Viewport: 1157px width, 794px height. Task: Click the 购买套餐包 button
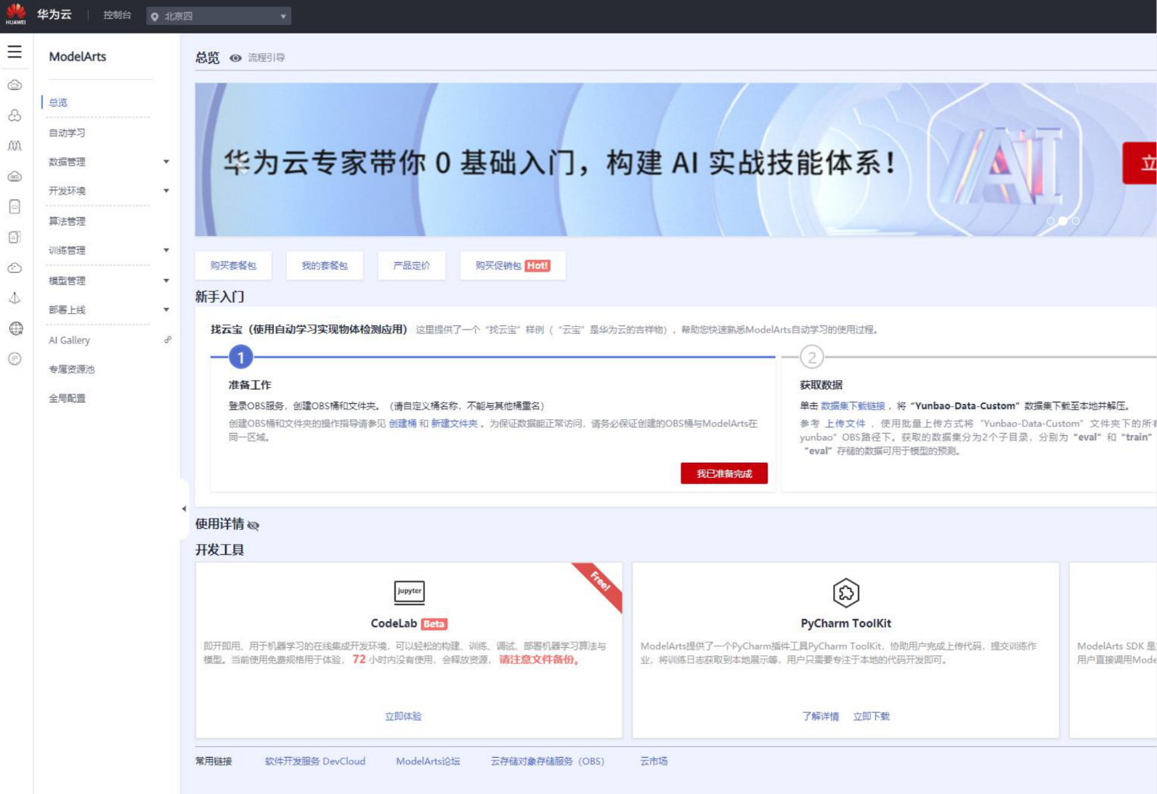(233, 266)
